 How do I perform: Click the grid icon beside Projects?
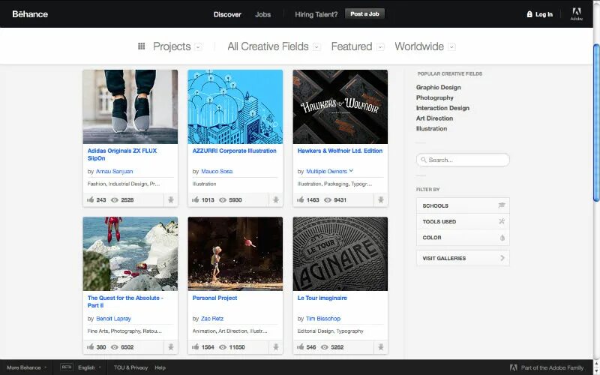141,46
